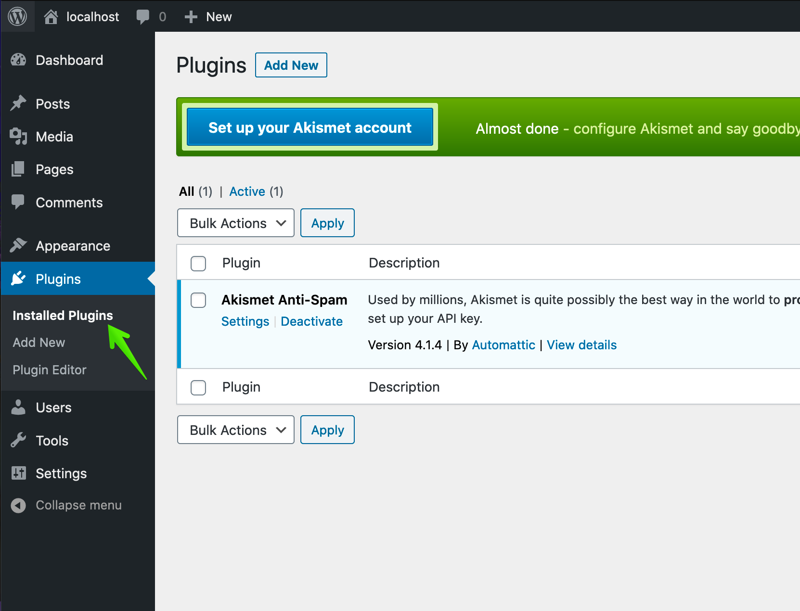Check the Akismet Anti-Spam plugin checkbox

198,300
